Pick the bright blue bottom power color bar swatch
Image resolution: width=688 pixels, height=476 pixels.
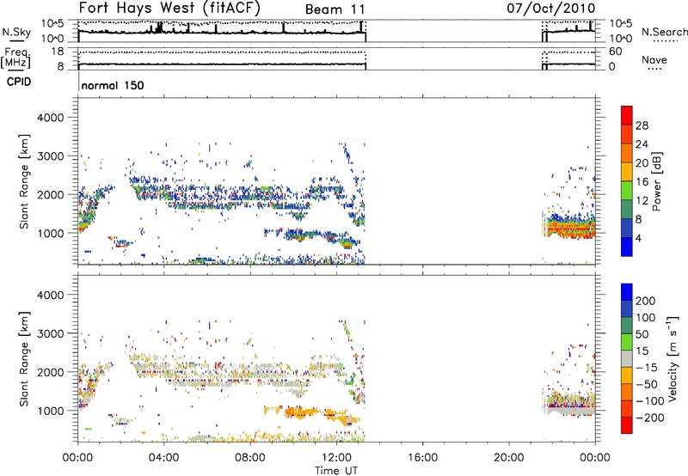[x=627, y=247]
